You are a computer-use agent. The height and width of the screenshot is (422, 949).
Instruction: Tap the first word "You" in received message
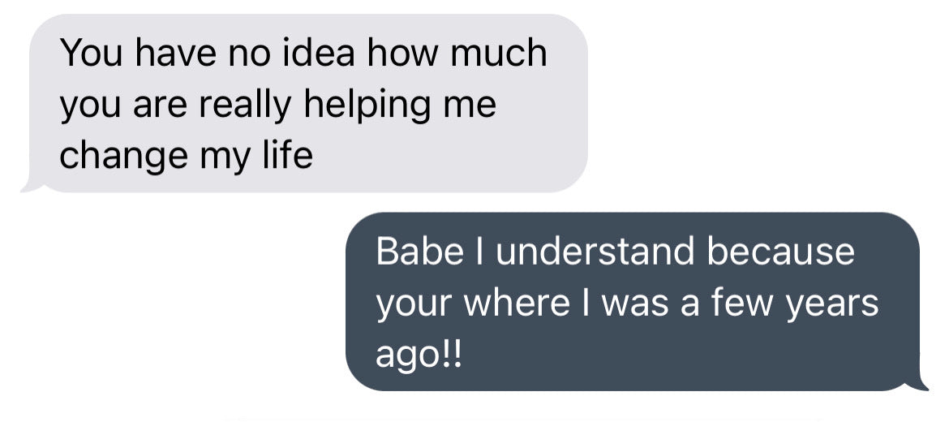88,54
